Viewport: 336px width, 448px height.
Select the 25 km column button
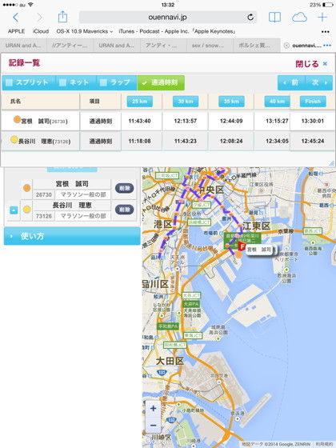coord(139,102)
